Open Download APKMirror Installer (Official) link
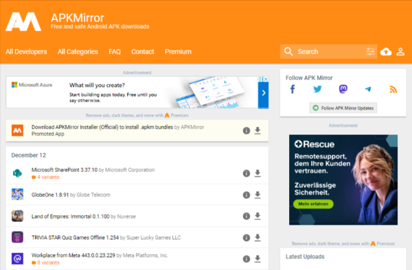The height and width of the screenshot is (270, 412). coord(102,127)
